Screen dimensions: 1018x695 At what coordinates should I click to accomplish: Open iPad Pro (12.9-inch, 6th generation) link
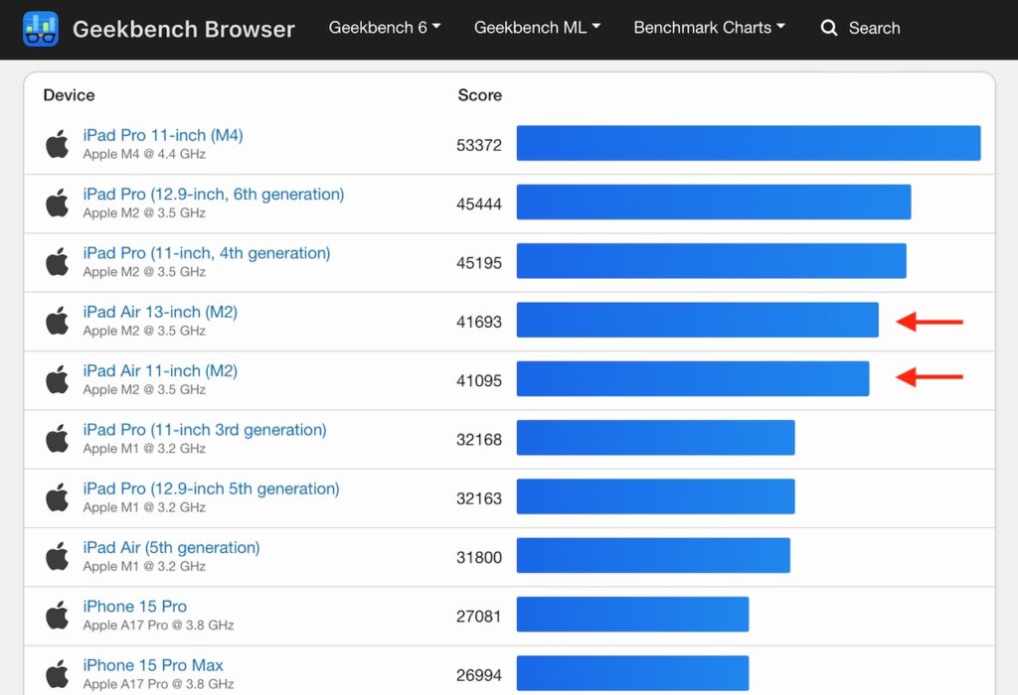point(214,194)
